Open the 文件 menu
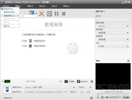The image size is (132, 100). 6,6
